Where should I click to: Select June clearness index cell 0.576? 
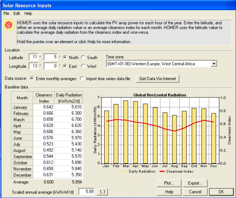44,138
